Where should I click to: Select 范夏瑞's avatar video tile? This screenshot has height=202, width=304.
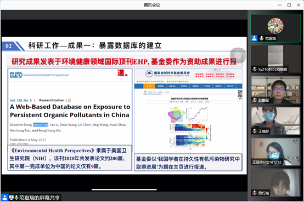coord(275,28)
